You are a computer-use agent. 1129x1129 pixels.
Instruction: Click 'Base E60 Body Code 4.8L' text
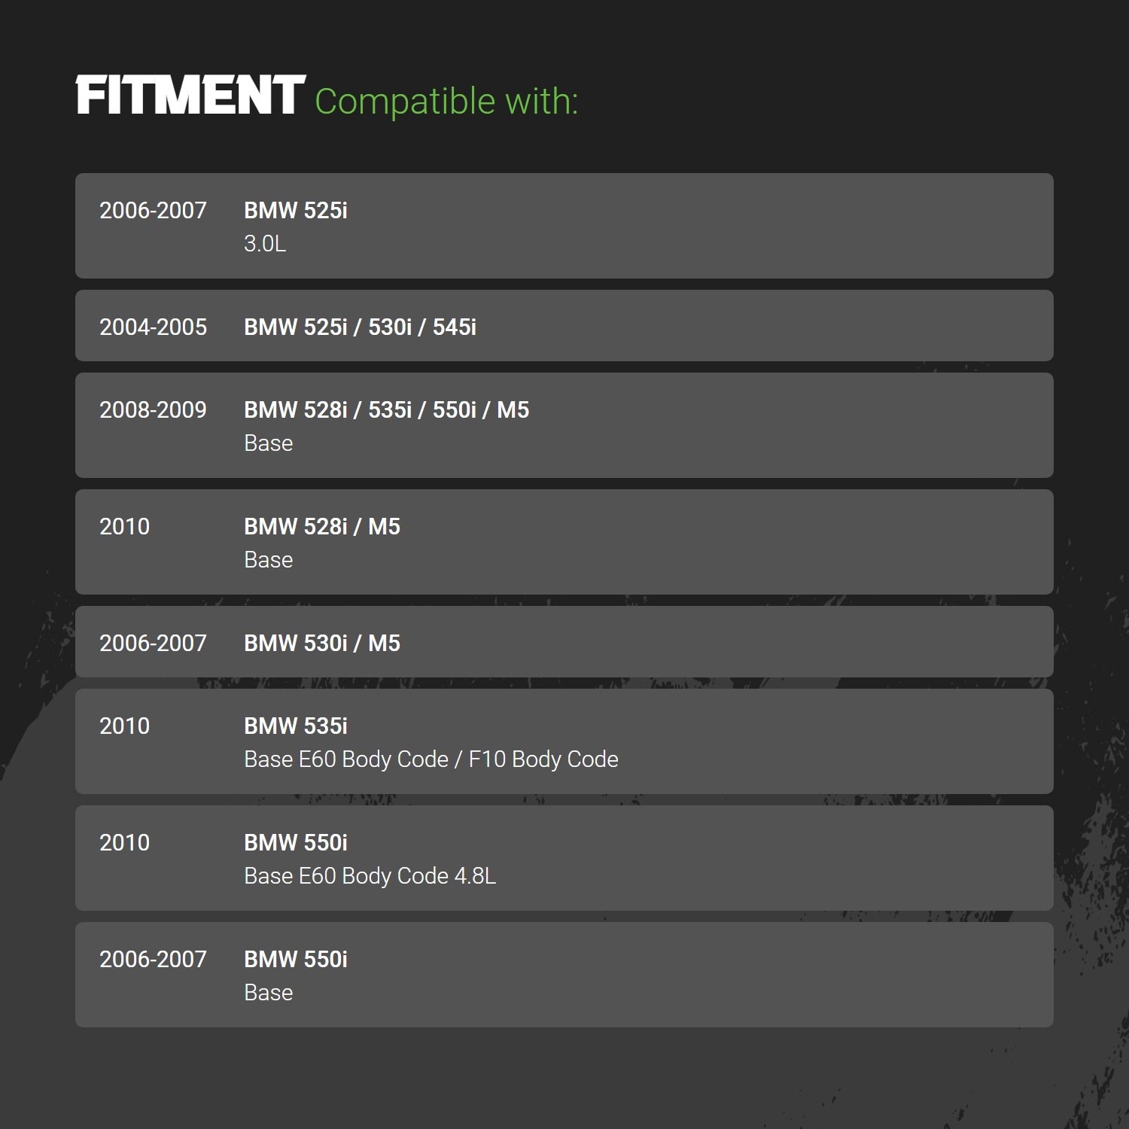point(370,876)
